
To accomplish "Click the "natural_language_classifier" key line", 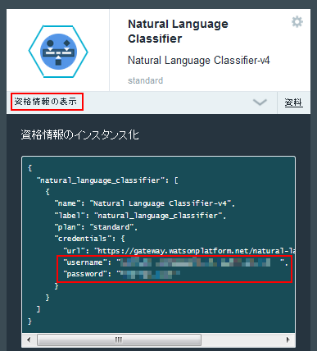I will [108, 180].
